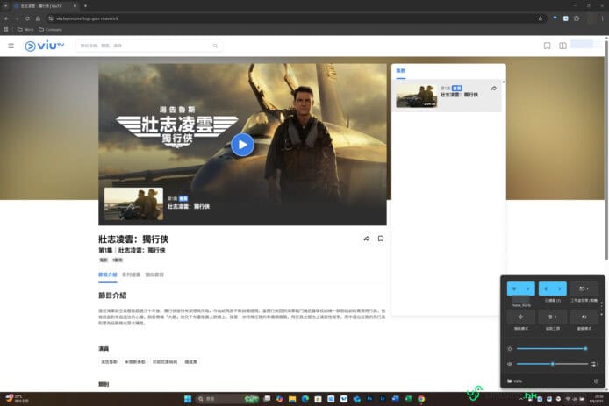The image size is (609, 406).
Task: Toggle Bluetooth in quick settings
Action: tap(546, 288)
